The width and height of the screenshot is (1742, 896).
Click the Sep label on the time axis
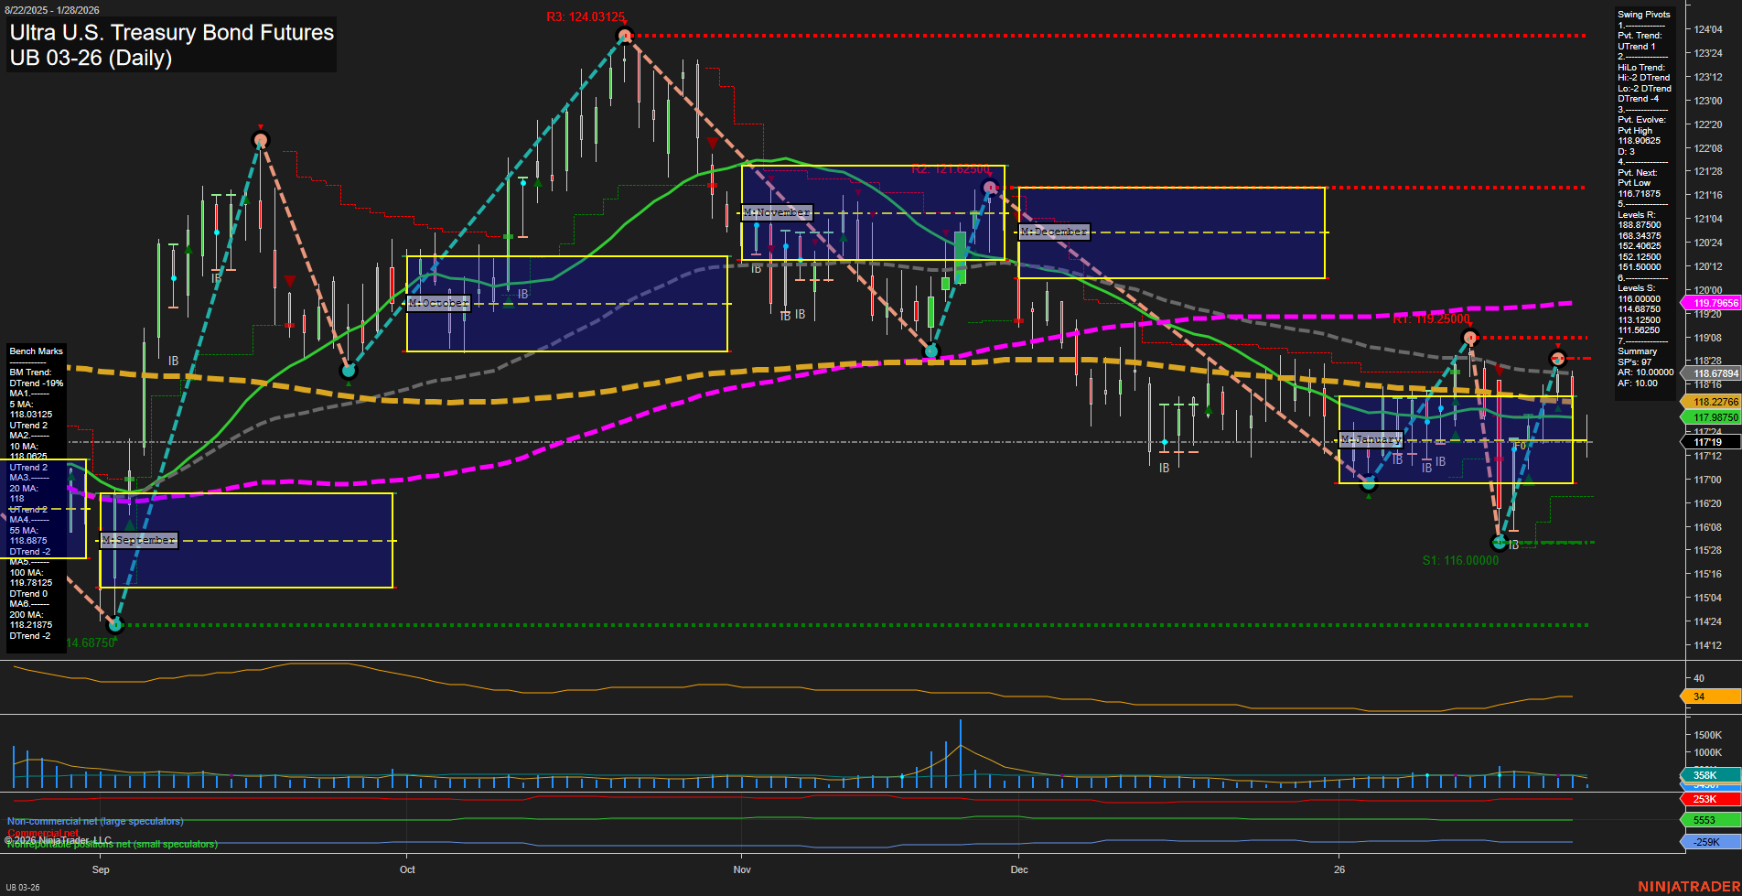tap(100, 870)
